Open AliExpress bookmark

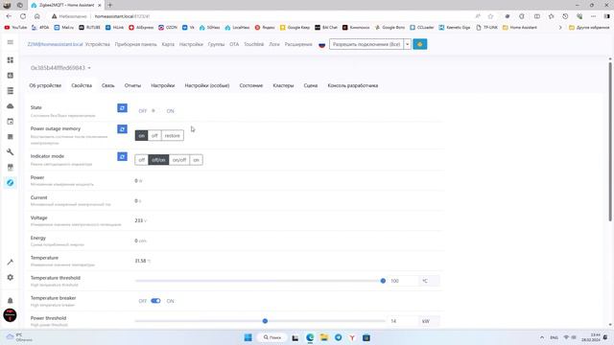(x=141, y=28)
